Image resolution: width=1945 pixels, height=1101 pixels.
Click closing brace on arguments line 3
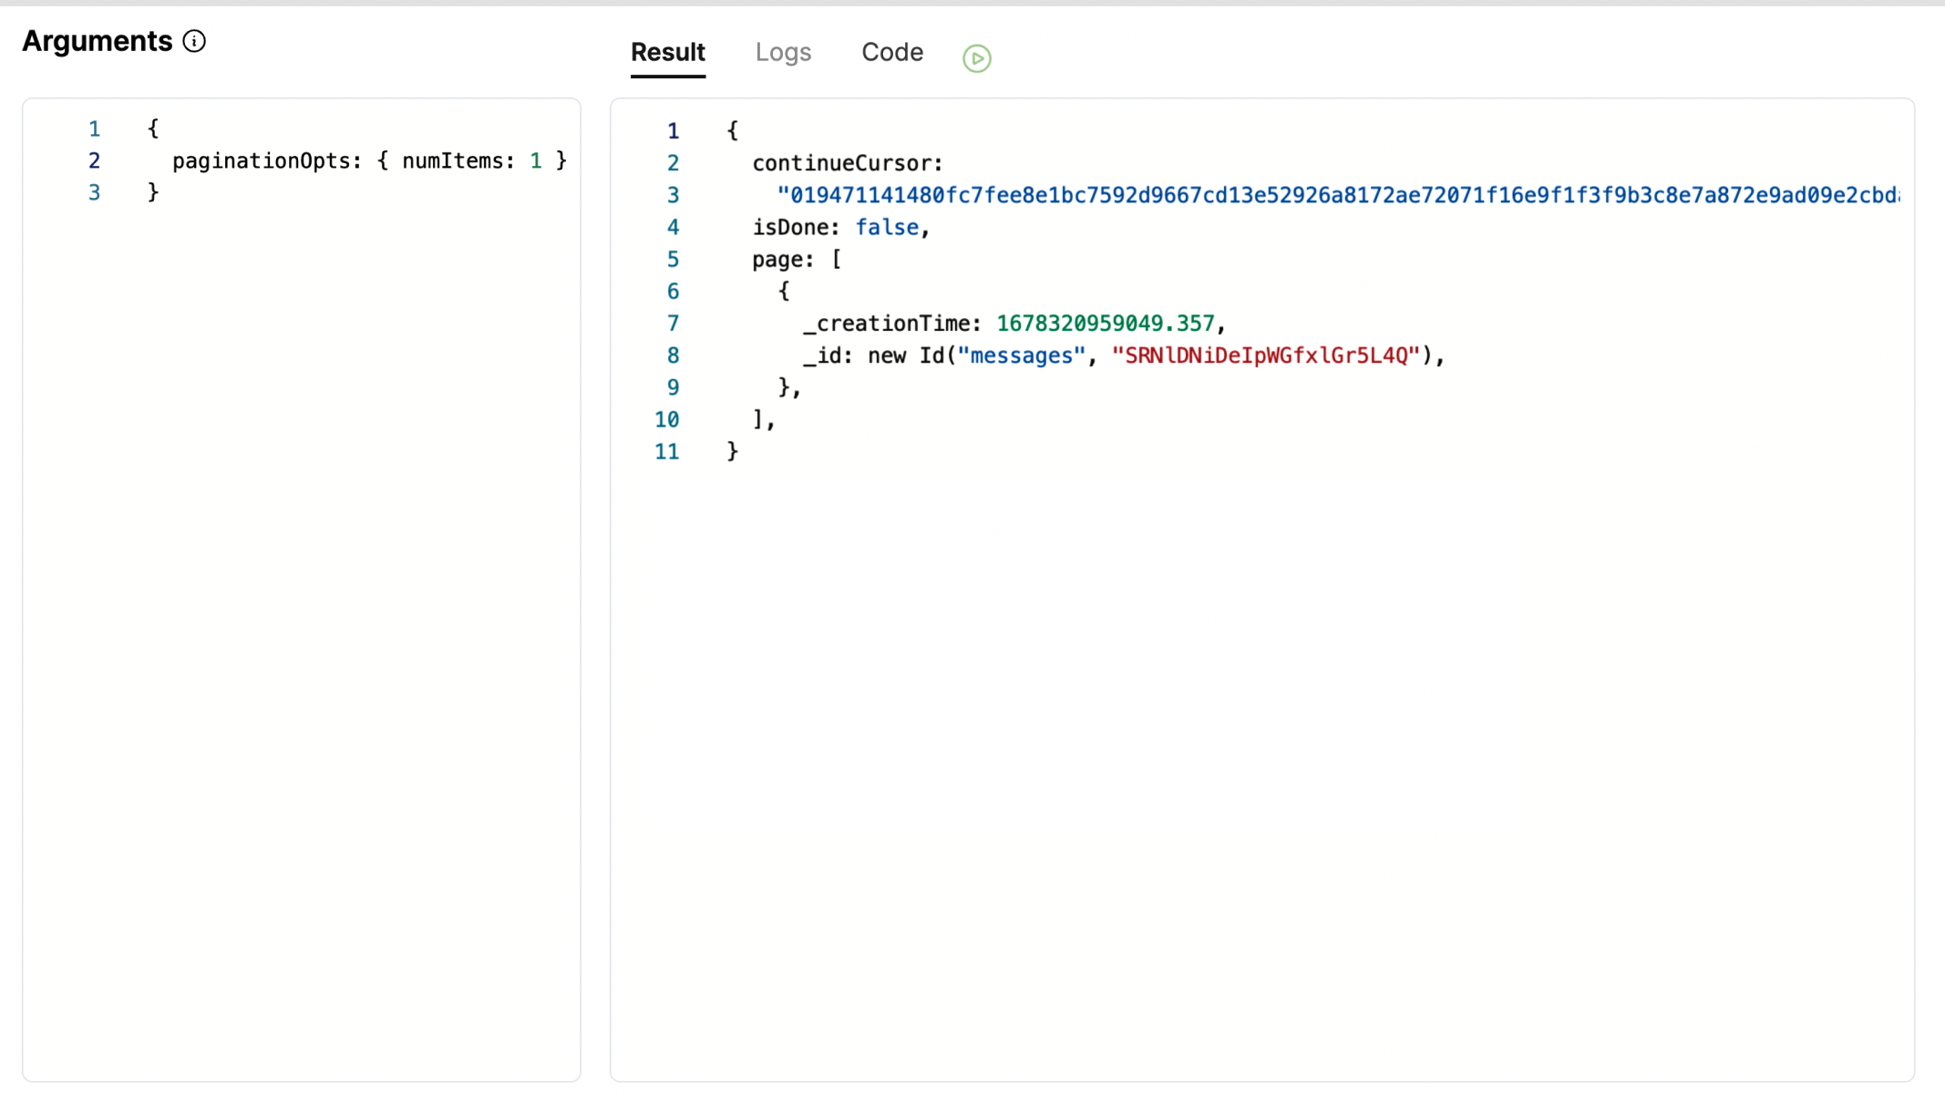click(x=153, y=193)
